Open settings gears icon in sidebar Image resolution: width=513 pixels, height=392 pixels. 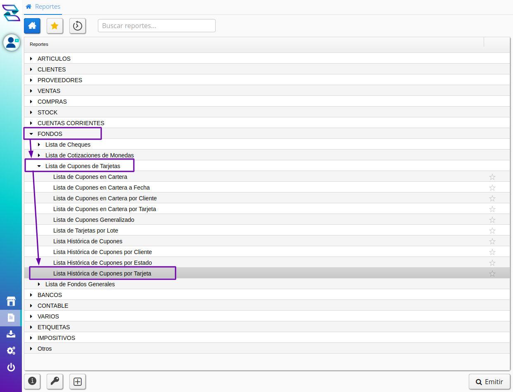tap(11, 351)
